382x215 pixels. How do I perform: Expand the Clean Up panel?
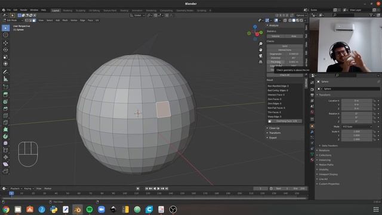coord(275,128)
